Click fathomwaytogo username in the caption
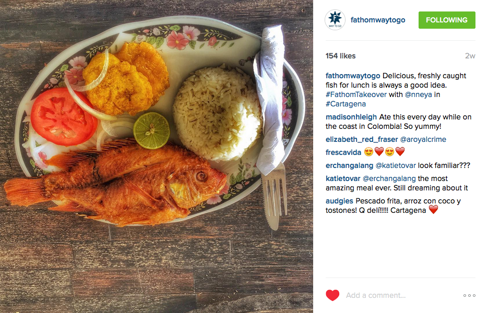488x313 pixels. point(353,76)
